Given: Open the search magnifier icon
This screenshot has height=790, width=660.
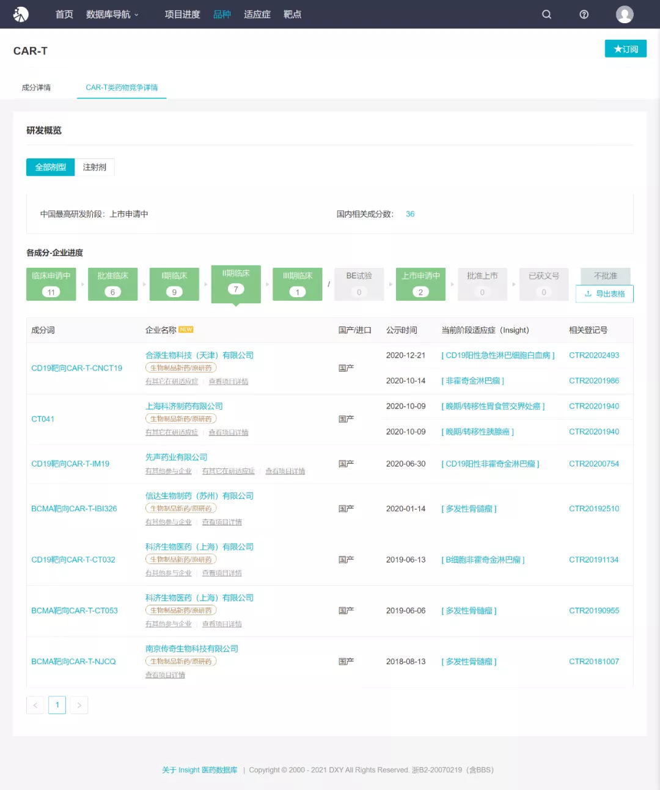Looking at the screenshot, I should tap(546, 14).
